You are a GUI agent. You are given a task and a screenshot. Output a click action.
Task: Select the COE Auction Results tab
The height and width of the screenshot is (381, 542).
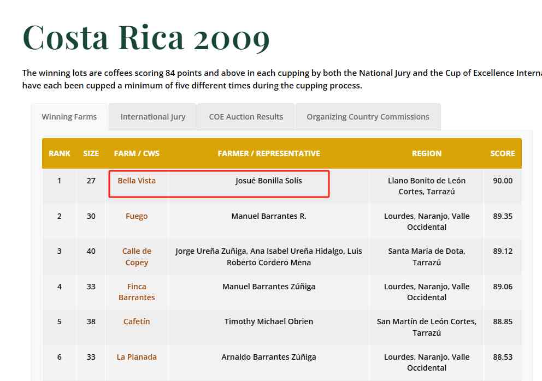point(246,117)
